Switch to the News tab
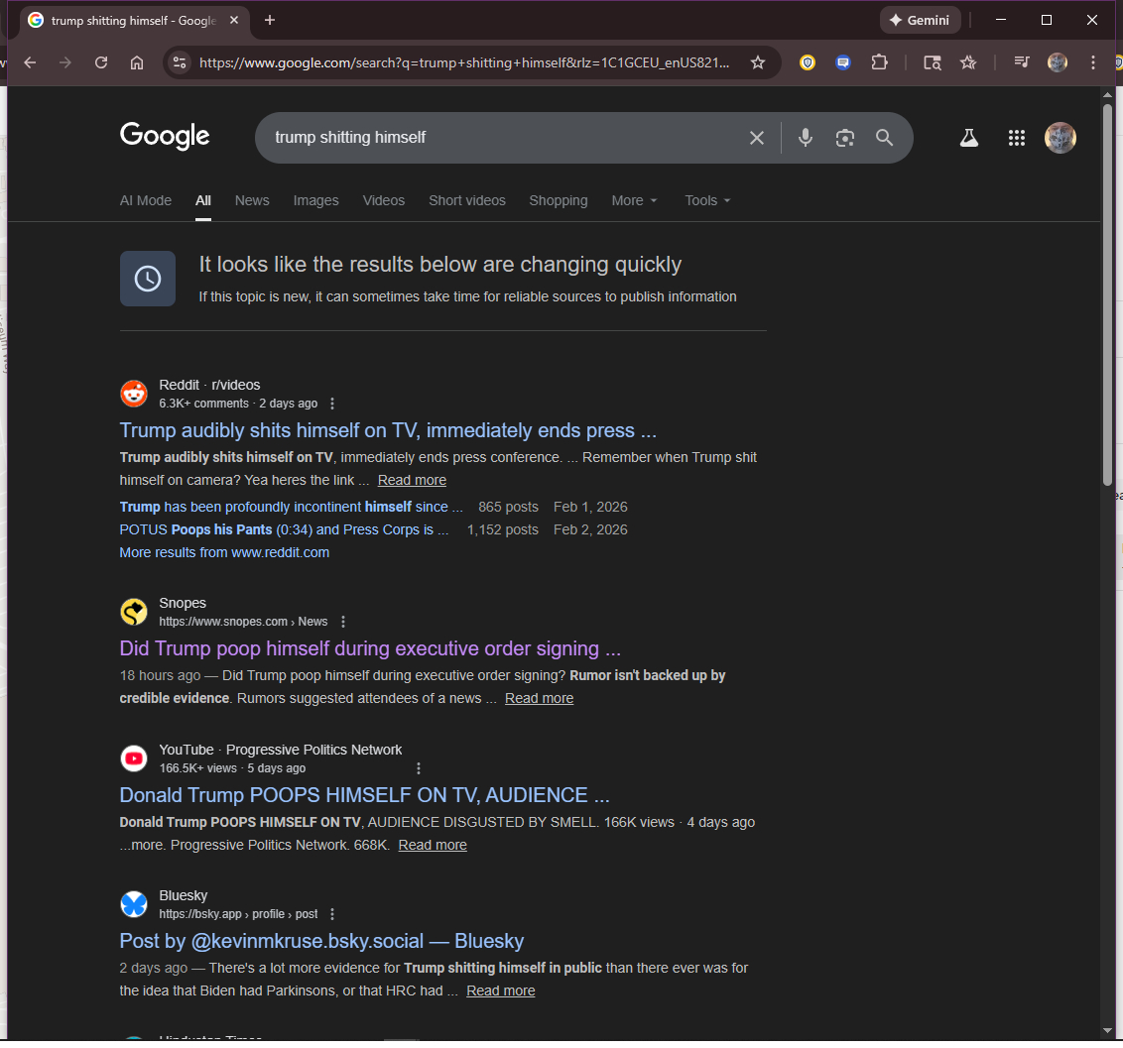Viewport: 1123px width, 1048px height. pos(252,200)
